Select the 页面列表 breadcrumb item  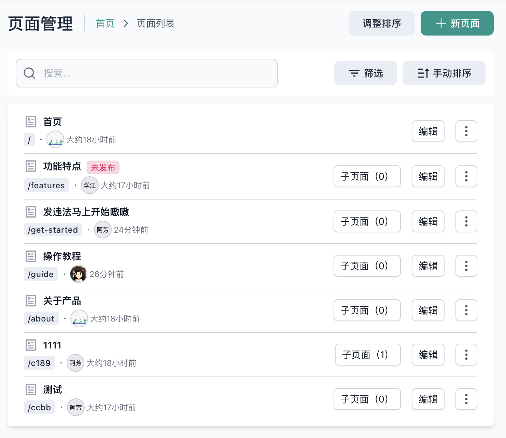[x=156, y=23]
